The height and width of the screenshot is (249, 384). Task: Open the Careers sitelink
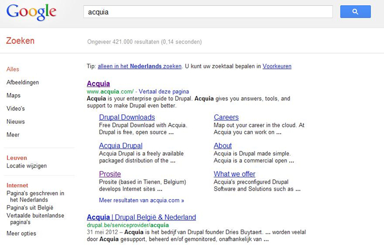[226, 117]
